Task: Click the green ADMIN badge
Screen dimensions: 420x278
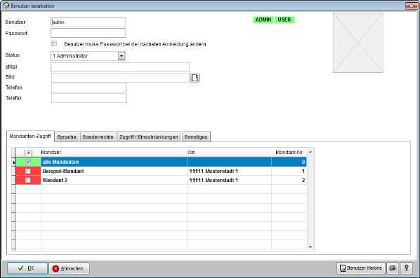Action: point(263,20)
